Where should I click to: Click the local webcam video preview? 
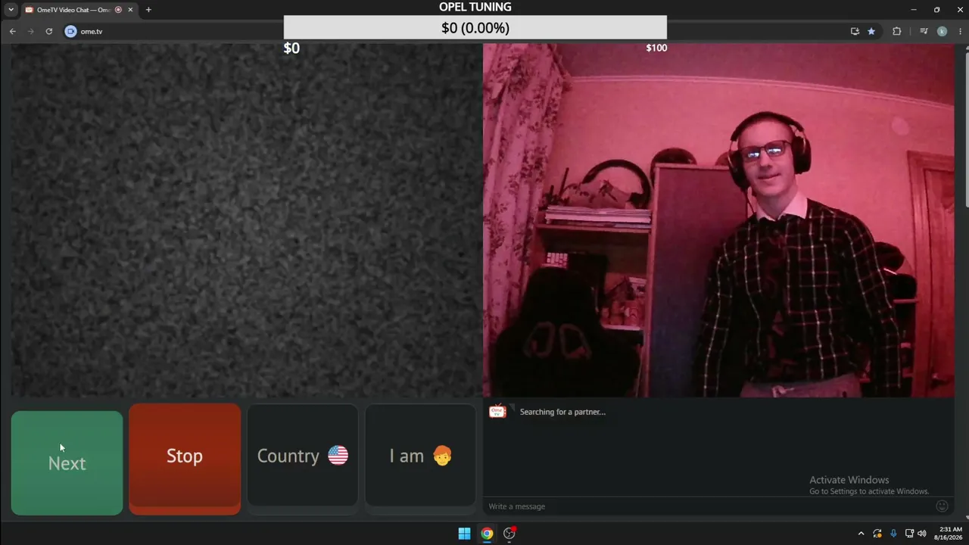point(718,220)
